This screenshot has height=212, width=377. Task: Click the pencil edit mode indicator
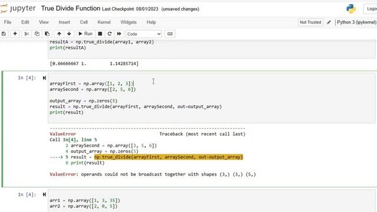tap(329, 22)
